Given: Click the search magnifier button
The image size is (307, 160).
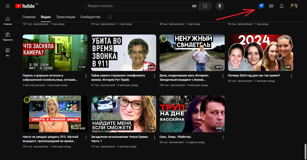Looking at the screenshot, I should [x=205, y=6].
